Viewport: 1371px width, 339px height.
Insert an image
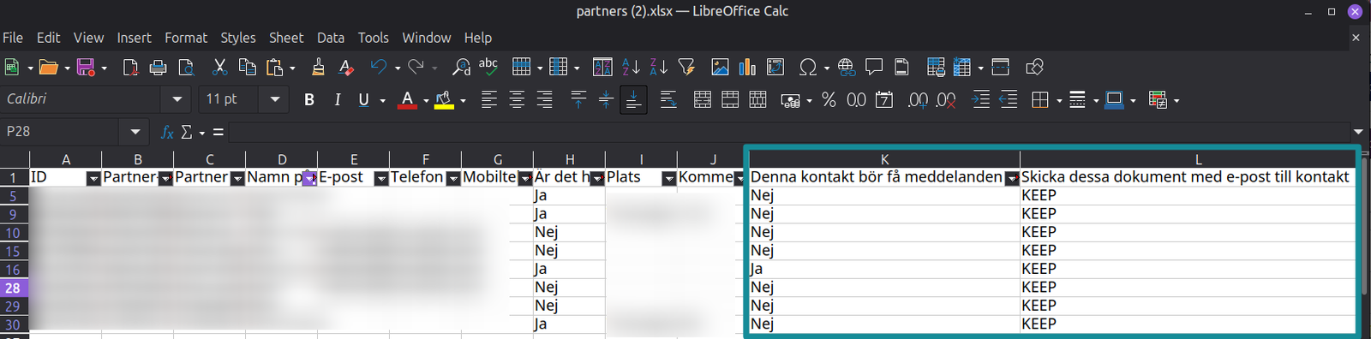(x=720, y=68)
